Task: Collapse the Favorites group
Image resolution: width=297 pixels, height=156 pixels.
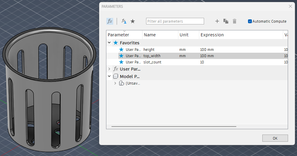Action: [109, 43]
